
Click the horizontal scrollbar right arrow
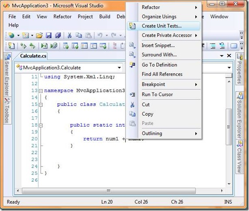(222, 191)
